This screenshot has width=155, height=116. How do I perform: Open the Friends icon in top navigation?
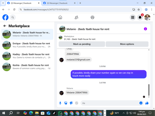(76, 17)
